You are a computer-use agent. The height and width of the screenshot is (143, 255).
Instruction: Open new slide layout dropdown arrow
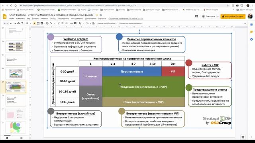8,23
